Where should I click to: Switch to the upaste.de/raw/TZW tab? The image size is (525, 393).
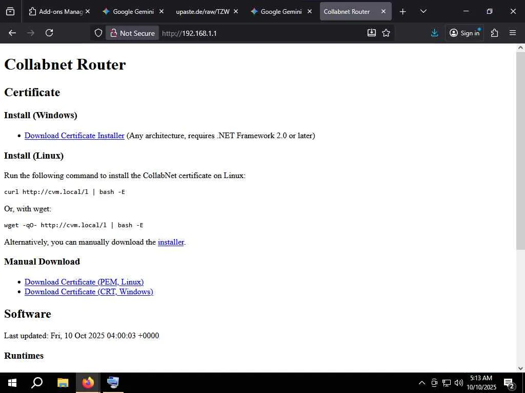pos(203,11)
